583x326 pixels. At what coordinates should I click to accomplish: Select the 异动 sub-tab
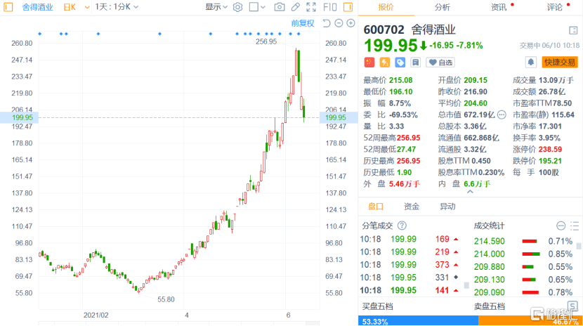coord(447,207)
